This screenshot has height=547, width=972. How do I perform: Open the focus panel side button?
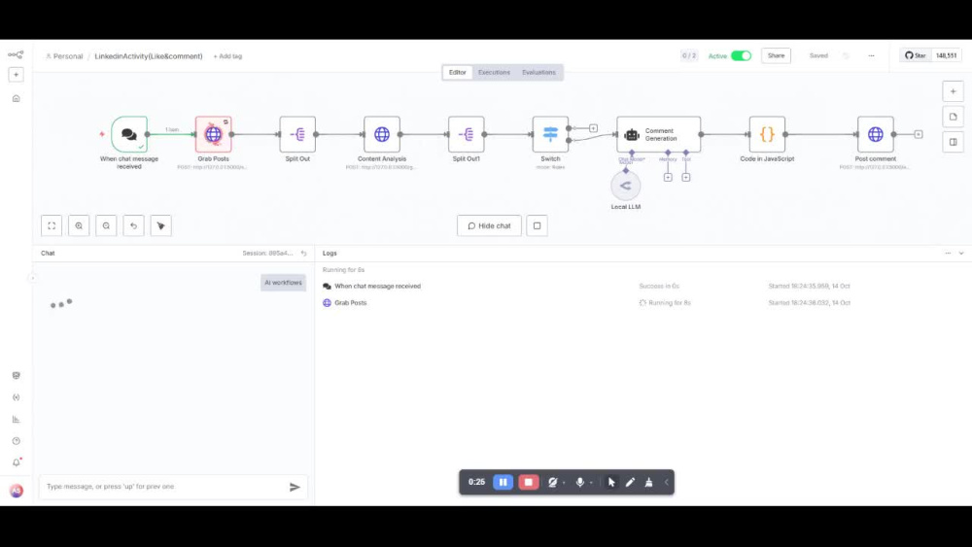(953, 142)
